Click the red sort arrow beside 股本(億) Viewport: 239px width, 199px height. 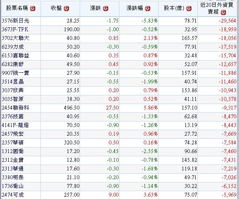tap(189, 9)
